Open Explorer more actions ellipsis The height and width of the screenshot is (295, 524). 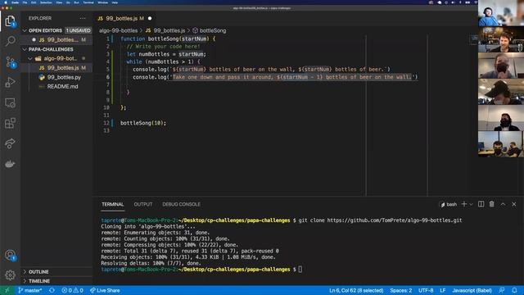(83, 18)
